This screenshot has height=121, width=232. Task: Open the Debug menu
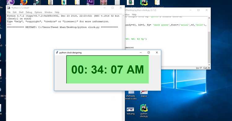(x=29, y=12)
